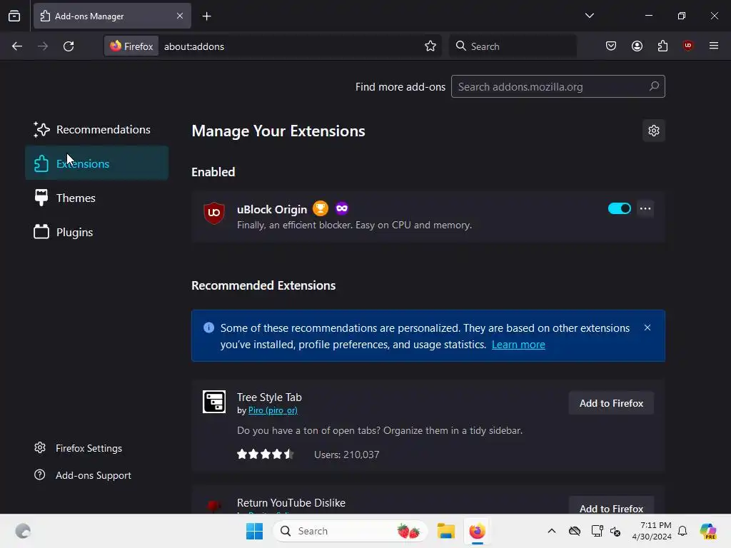This screenshot has width=731, height=548.
Task: Click the private browsing mask badge
Action: click(x=342, y=208)
